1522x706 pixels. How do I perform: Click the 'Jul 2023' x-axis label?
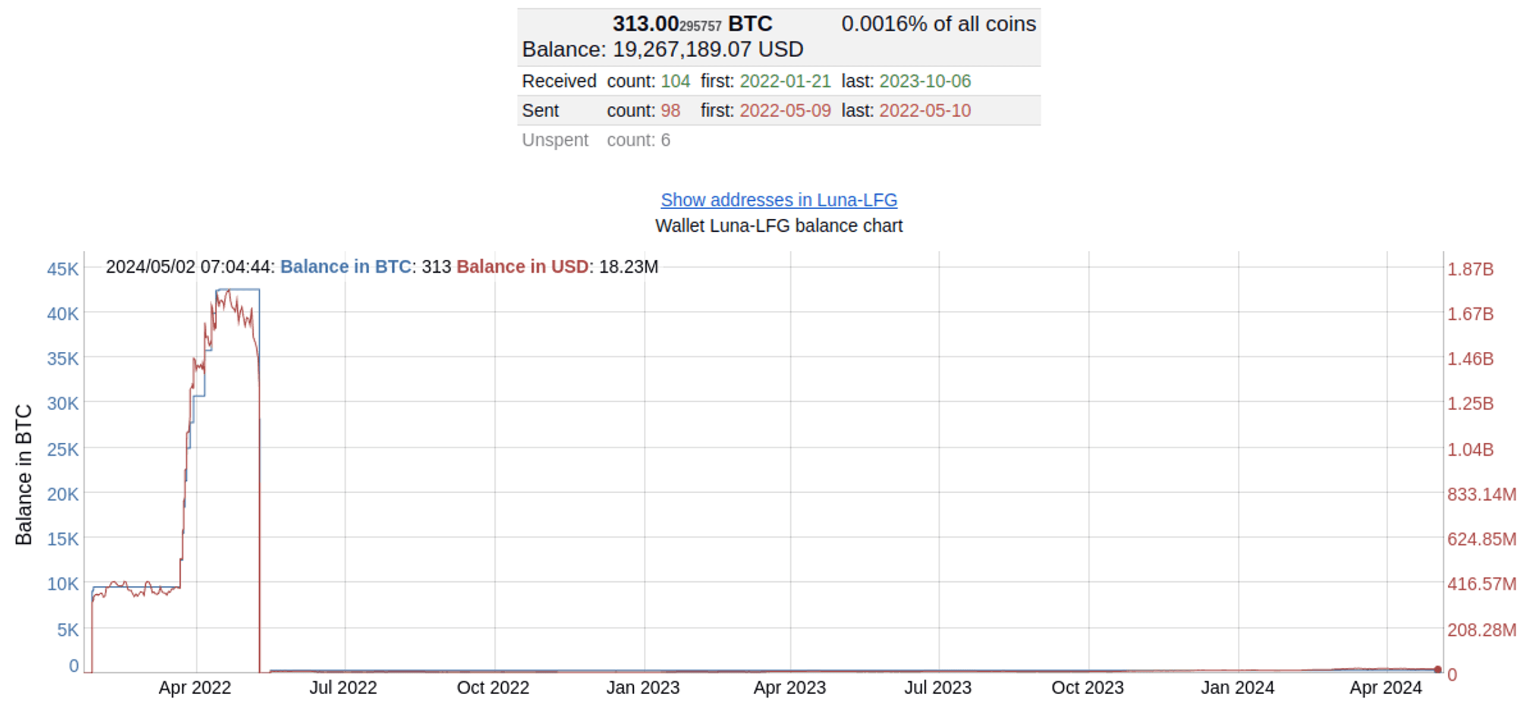tap(938, 688)
